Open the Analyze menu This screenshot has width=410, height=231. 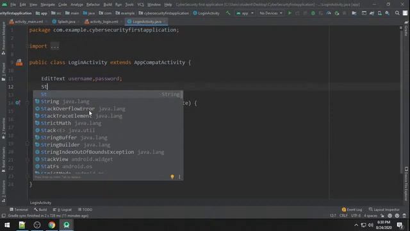[77, 4]
